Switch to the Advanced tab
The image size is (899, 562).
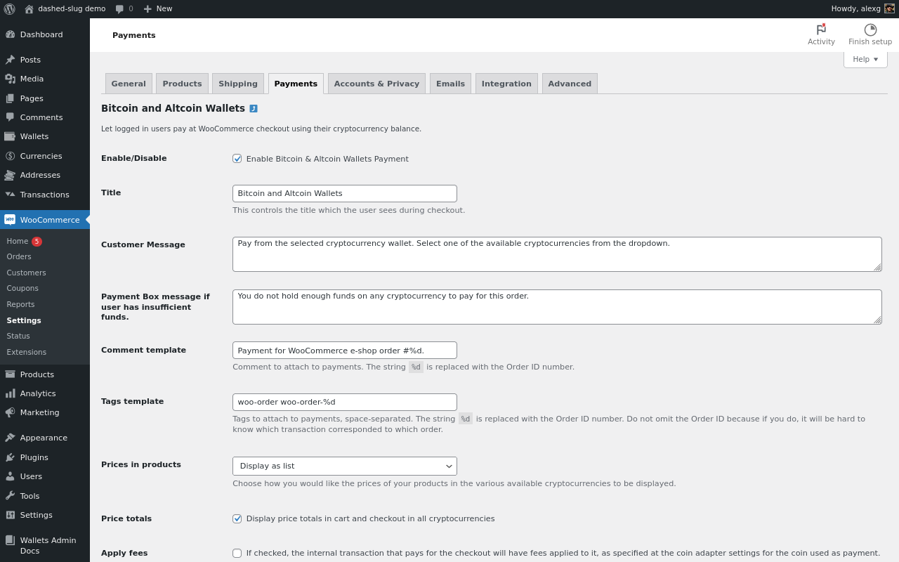pos(570,84)
